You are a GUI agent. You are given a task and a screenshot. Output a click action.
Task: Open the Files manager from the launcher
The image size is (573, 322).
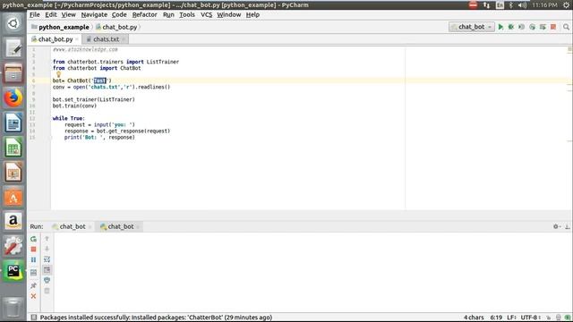13,73
